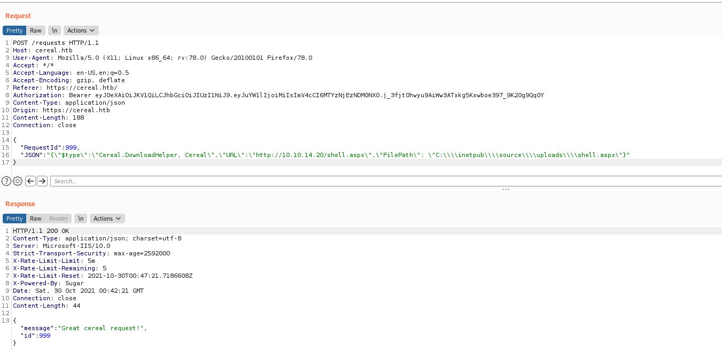Select Render tab in Response panel
Viewport: 722px width, 351px height.
(59, 219)
